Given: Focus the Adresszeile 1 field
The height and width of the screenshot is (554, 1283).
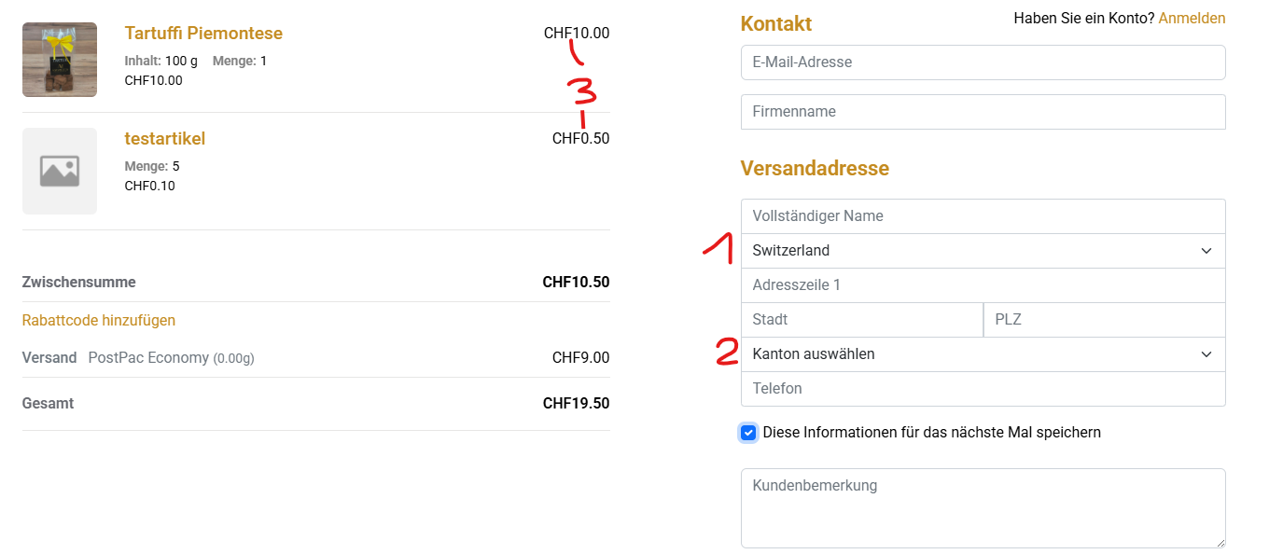Looking at the screenshot, I should pos(983,285).
